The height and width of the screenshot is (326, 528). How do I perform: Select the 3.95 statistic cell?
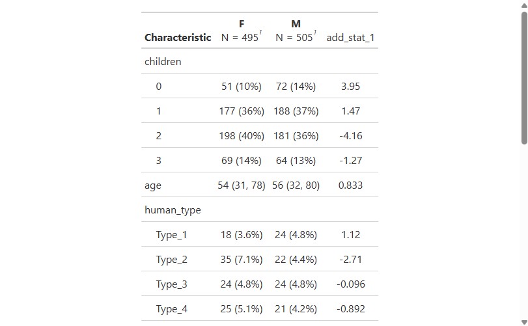pyautogui.click(x=350, y=87)
